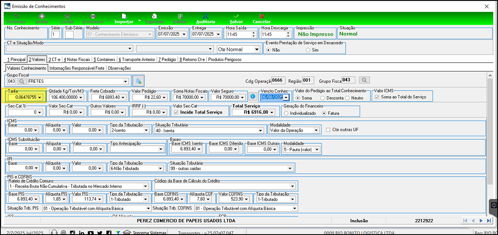The height and width of the screenshot is (235, 498).
Task: Click the Salvar toolbar icon
Action: 236,16
